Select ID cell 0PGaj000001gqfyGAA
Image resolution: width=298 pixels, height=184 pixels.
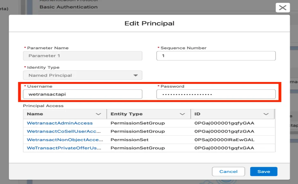click(224, 123)
